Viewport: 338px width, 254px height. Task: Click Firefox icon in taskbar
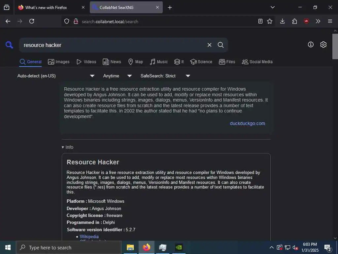146,247
